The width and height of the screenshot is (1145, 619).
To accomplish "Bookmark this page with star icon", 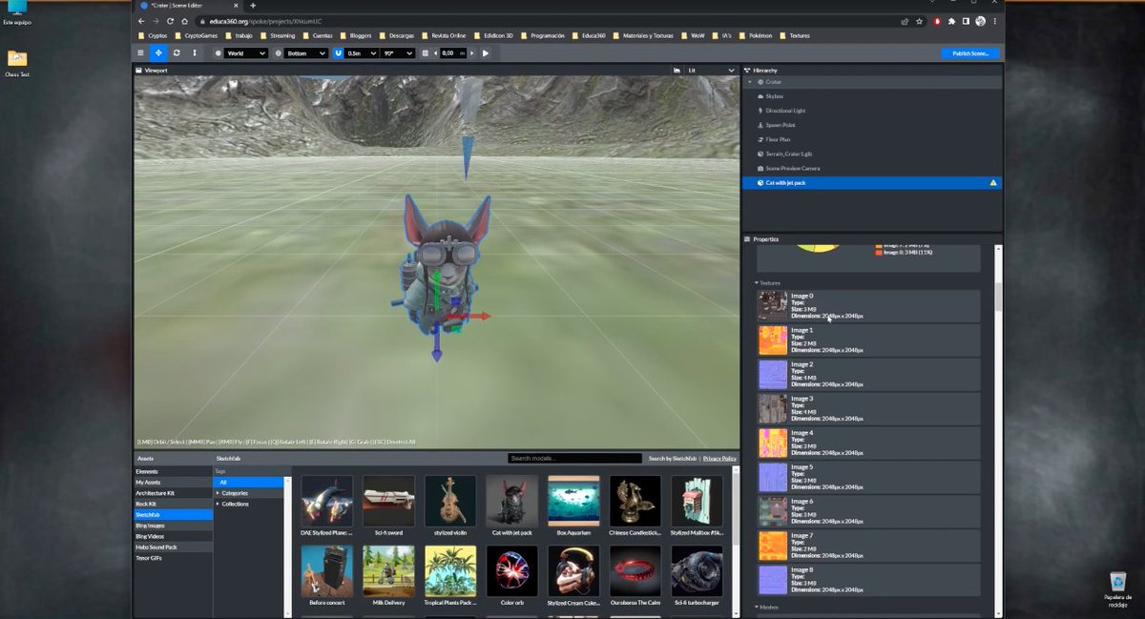I will [x=920, y=21].
